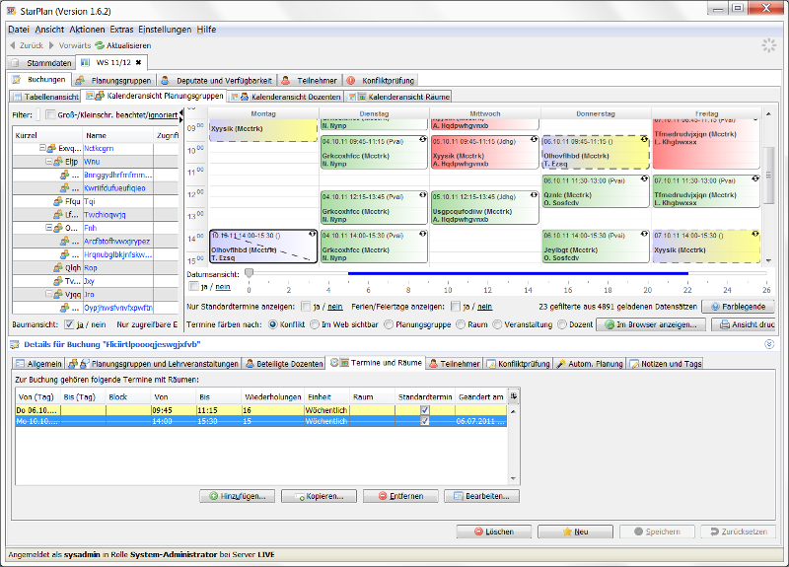This screenshot has width=789, height=567.
Task: Switch to the Beteiligte Dozenten tab
Action: pyautogui.click(x=283, y=363)
